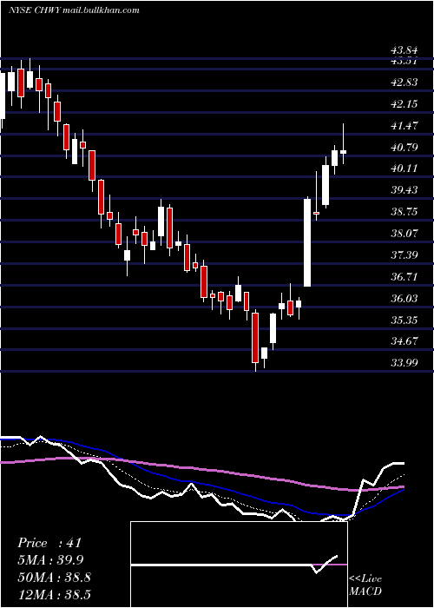Click the 41.47 price level label
Viewport: 434px width, 608px height.
pos(404,126)
